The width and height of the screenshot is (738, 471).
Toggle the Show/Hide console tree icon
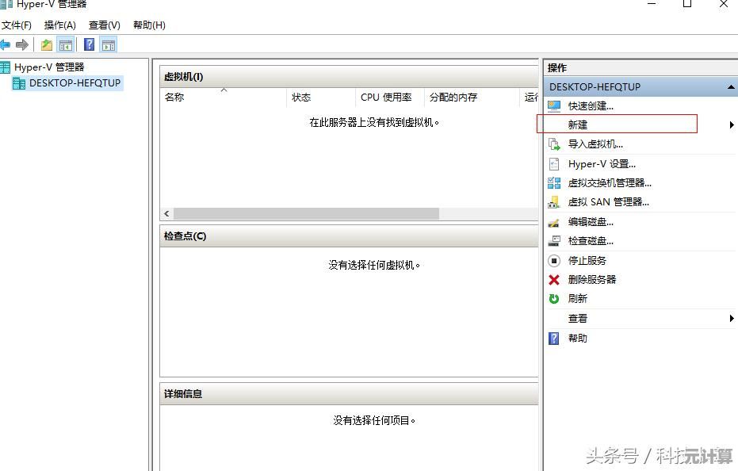pyautogui.click(x=66, y=44)
